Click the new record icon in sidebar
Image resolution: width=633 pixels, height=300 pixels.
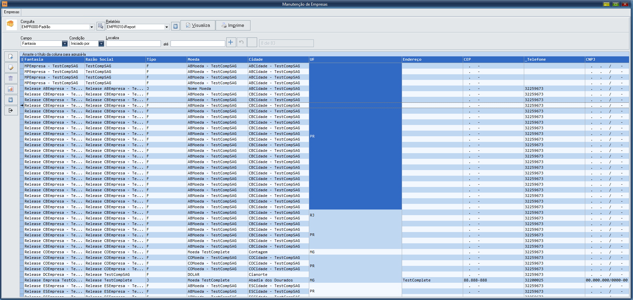(x=11, y=57)
